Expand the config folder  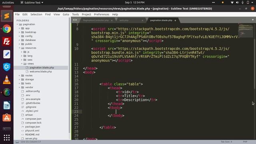tap(20, 36)
